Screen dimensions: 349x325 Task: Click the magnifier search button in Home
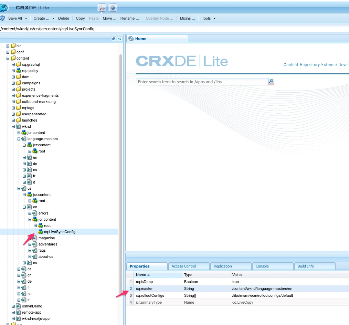[x=271, y=82]
